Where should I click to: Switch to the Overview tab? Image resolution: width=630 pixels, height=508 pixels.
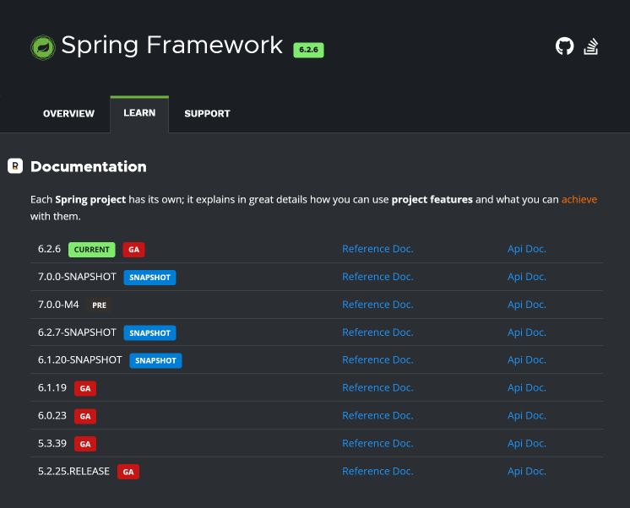pyautogui.click(x=68, y=114)
